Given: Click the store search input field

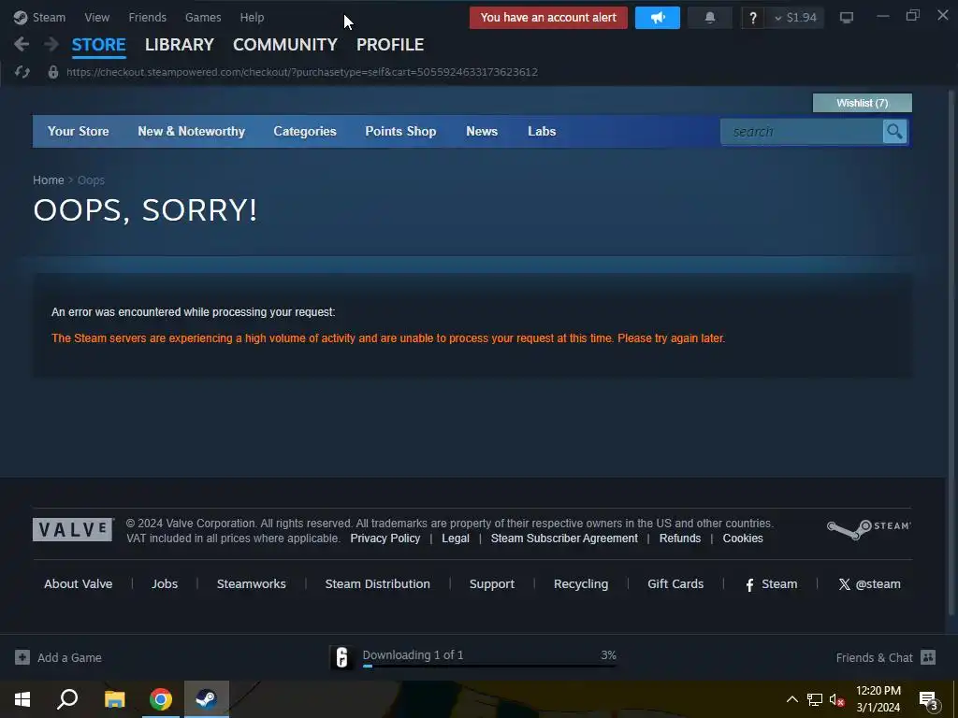Looking at the screenshot, I should 802,131.
